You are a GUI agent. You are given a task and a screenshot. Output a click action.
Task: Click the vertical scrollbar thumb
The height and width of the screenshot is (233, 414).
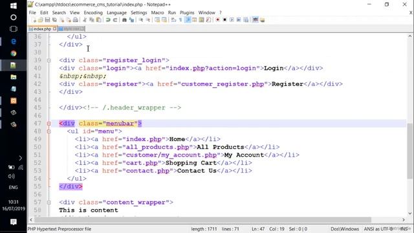[x=409, y=151]
